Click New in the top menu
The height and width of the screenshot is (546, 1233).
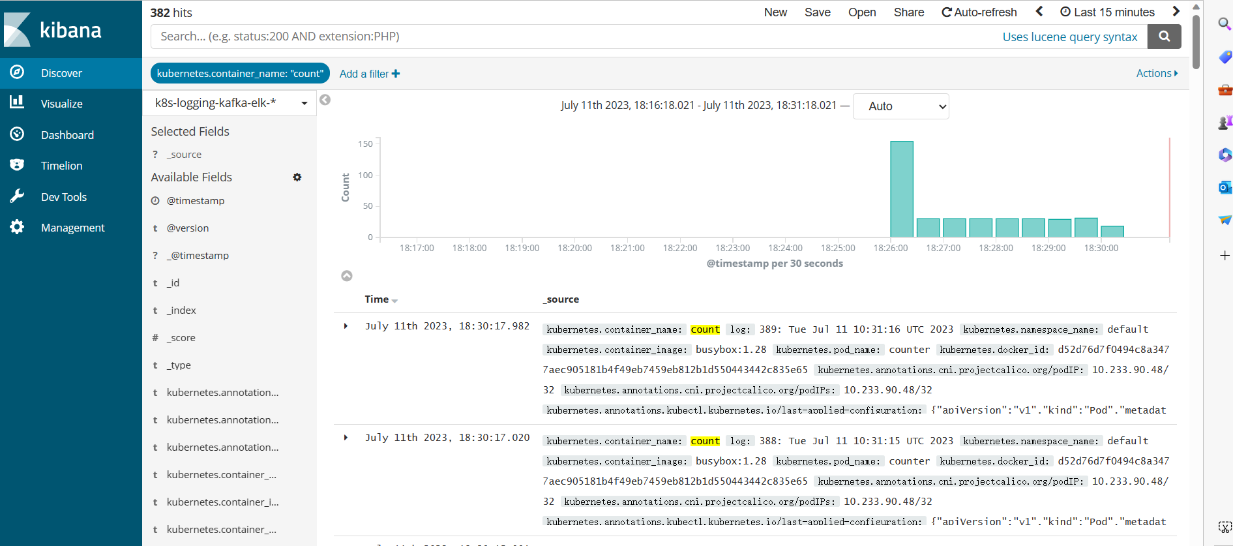(x=775, y=12)
